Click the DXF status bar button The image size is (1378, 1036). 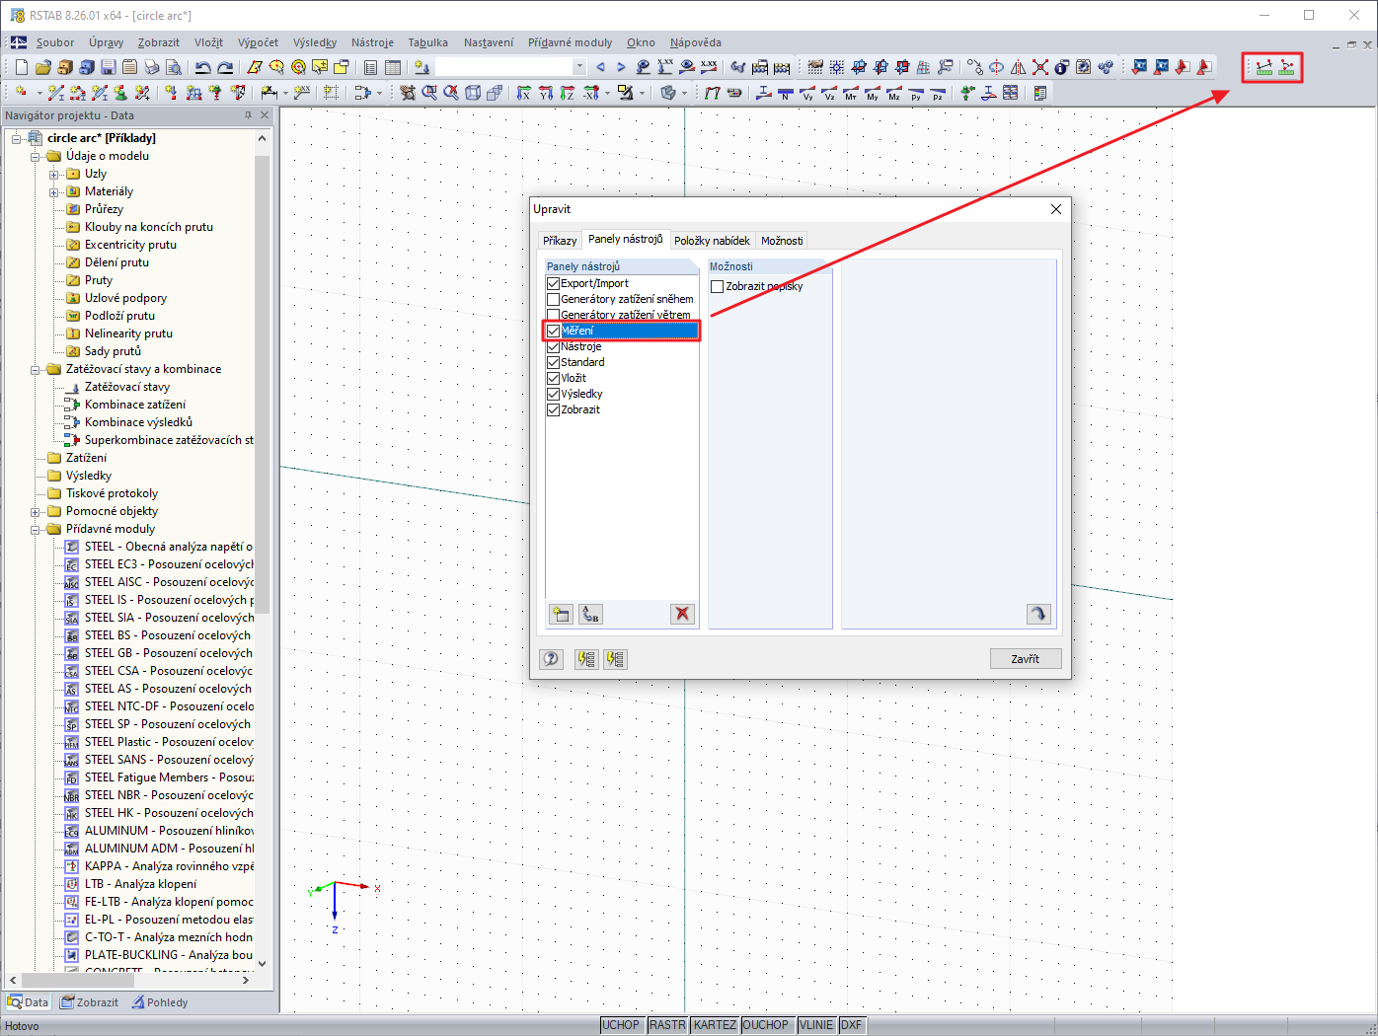(x=852, y=1025)
